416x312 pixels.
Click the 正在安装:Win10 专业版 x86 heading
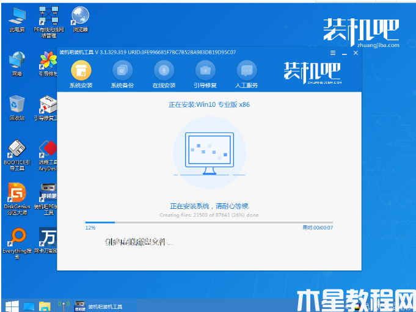(x=209, y=104)
